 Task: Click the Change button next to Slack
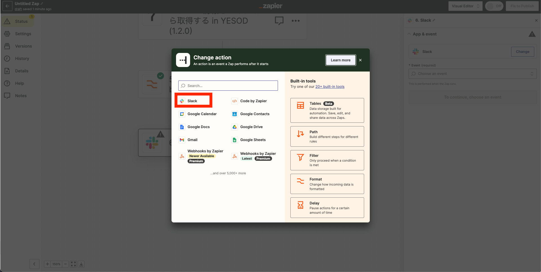[522, 52]
